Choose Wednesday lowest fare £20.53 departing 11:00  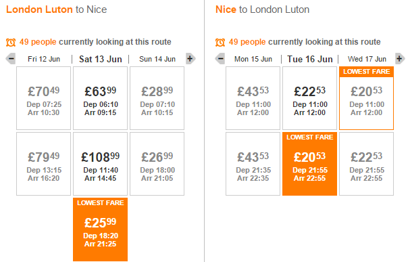(x=366, y=98)
